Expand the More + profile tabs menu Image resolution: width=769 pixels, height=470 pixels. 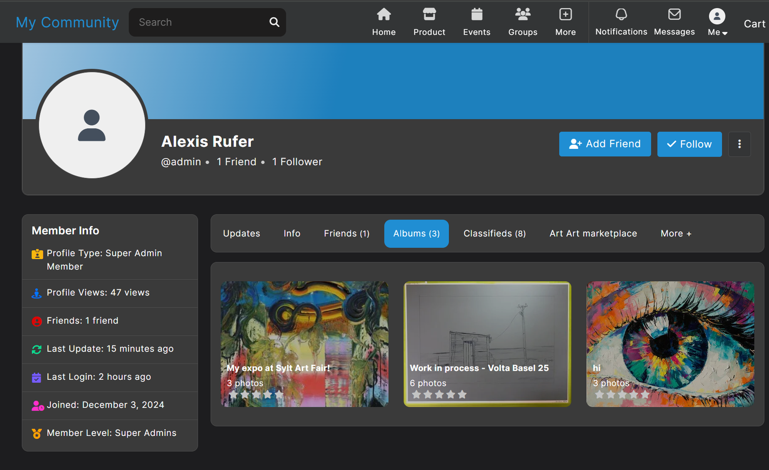676,234
